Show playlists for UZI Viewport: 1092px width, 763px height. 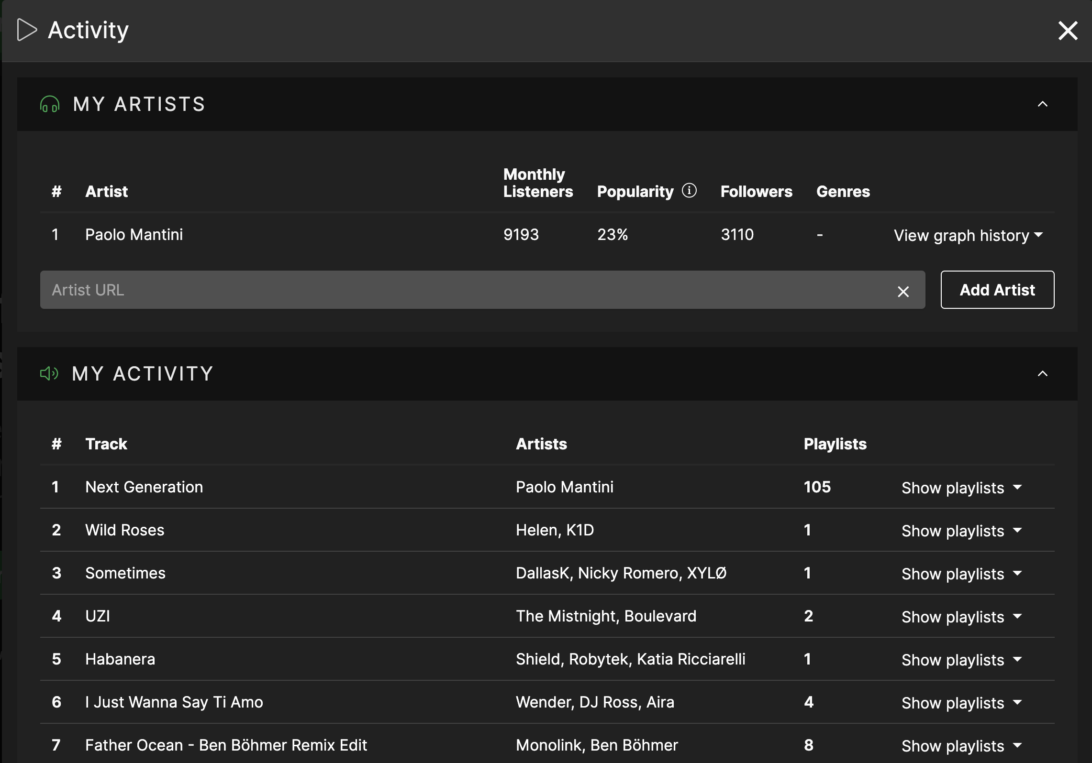[962, 617]
